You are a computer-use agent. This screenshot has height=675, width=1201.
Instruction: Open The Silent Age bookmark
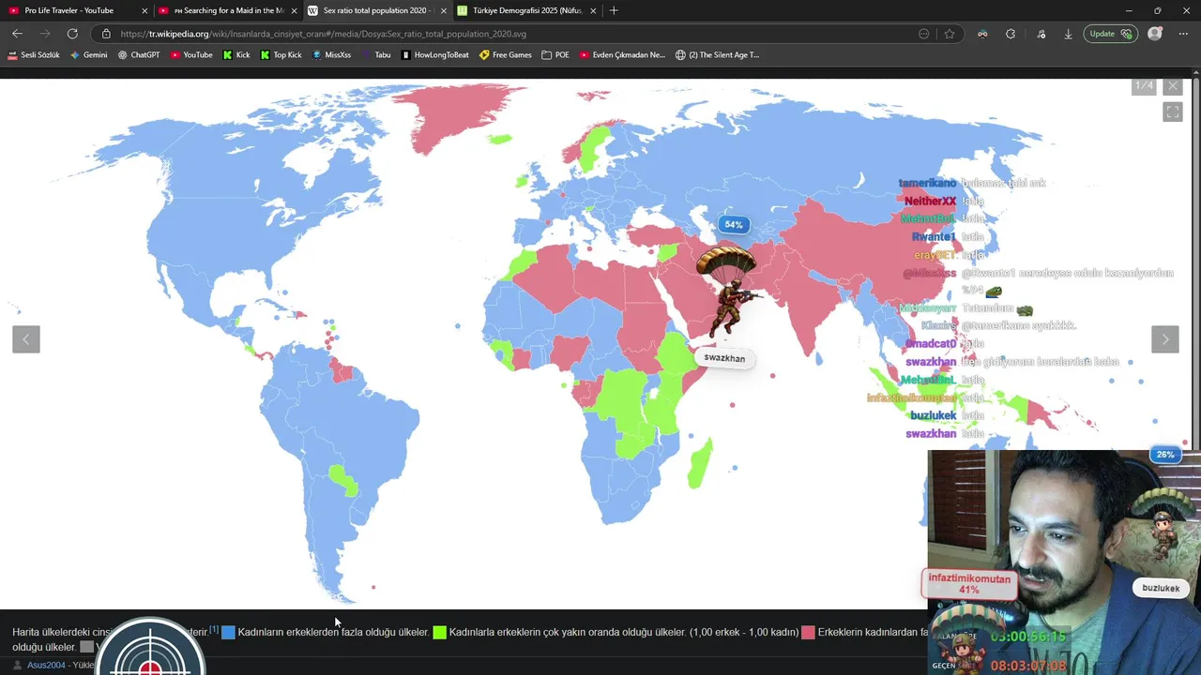pos(718,54)
